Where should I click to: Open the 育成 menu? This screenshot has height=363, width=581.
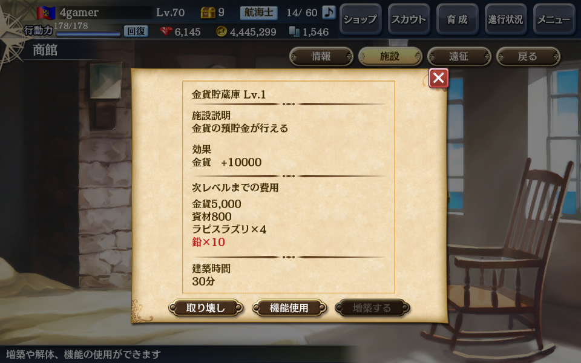pos(458,19)
